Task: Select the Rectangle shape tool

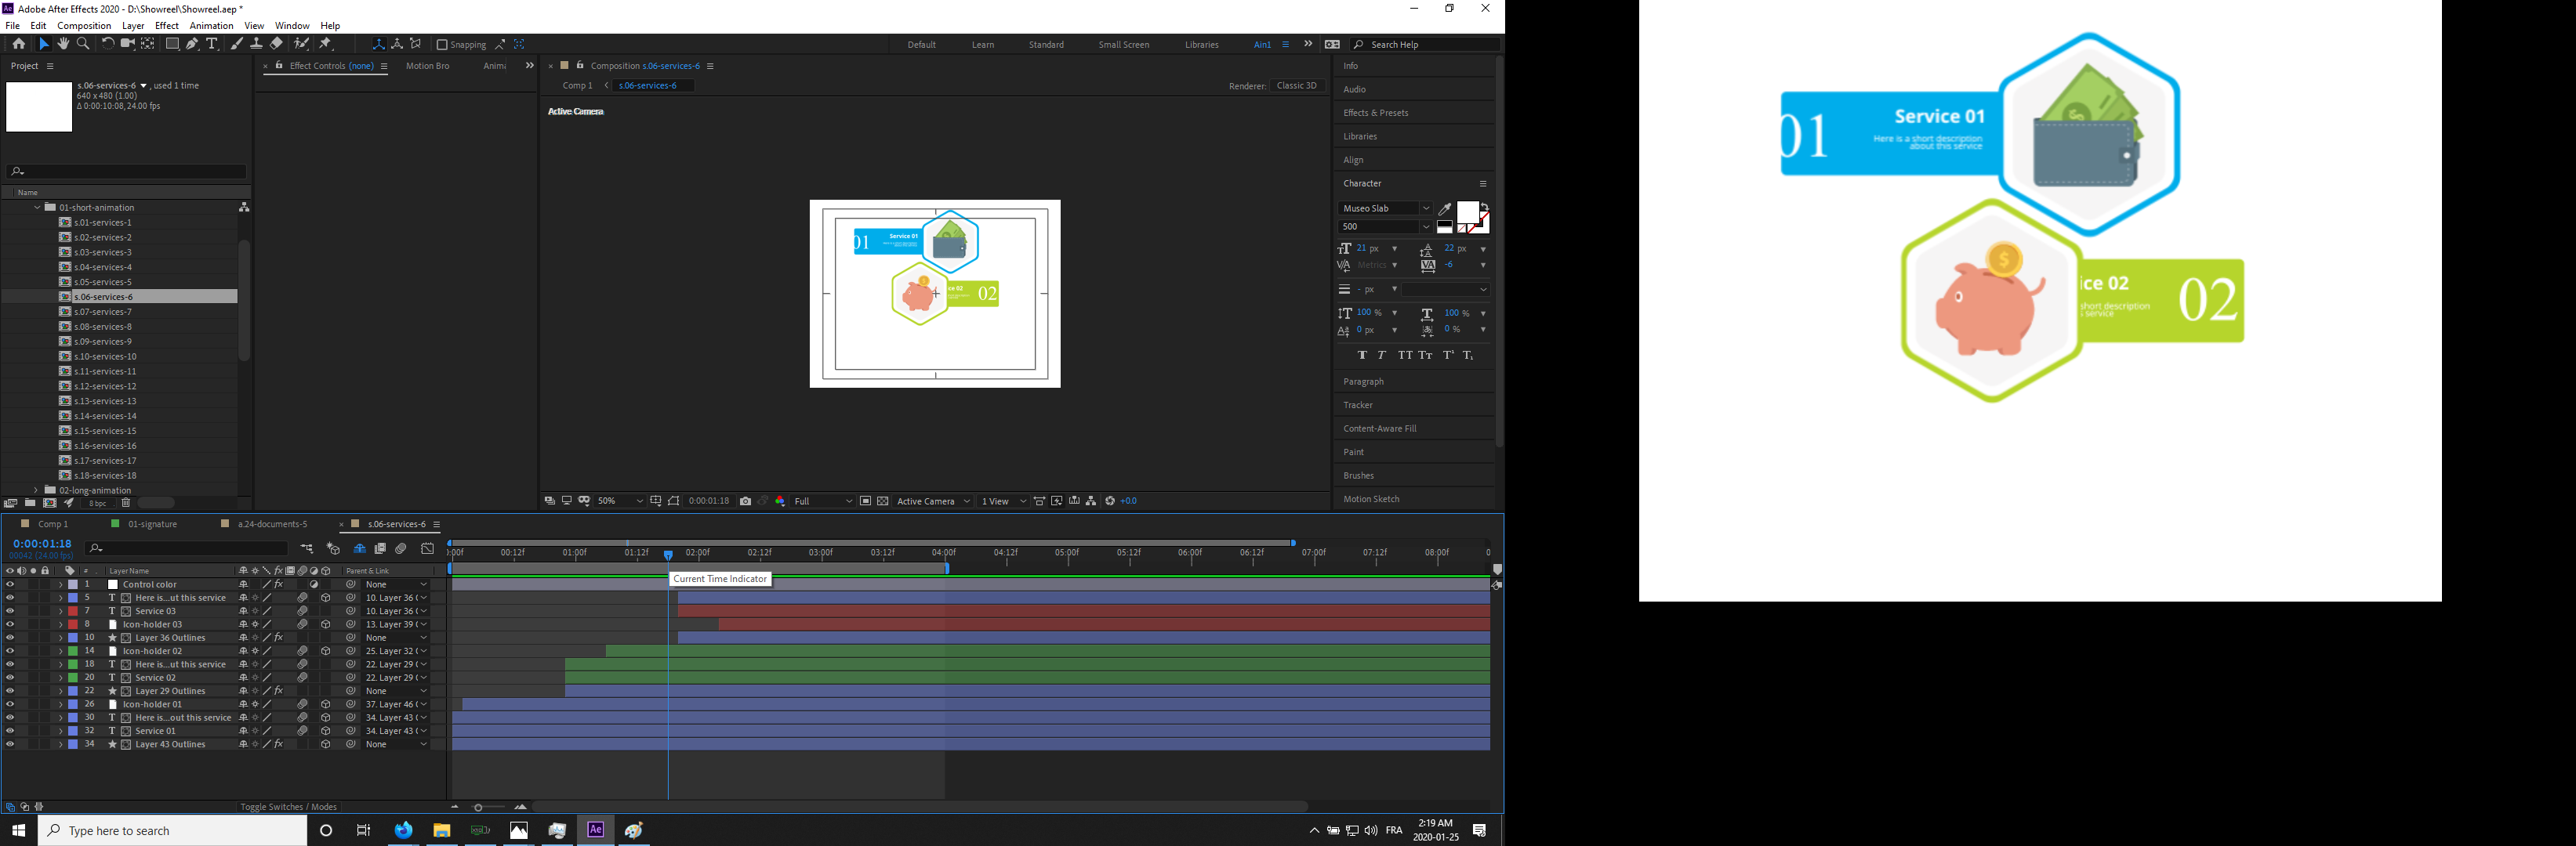Action: (172, 44)
